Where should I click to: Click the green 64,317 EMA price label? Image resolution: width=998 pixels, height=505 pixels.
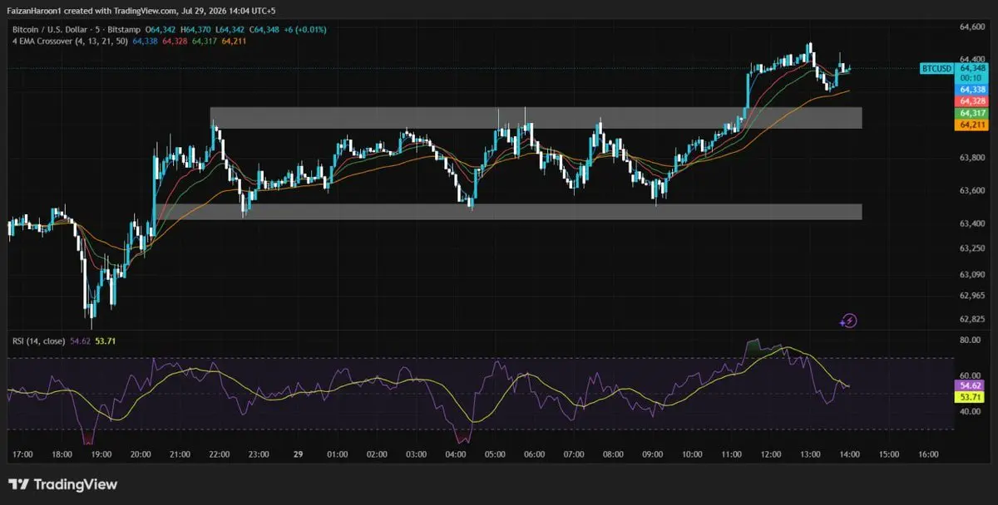pyautogui.click(x=972, y=113)
